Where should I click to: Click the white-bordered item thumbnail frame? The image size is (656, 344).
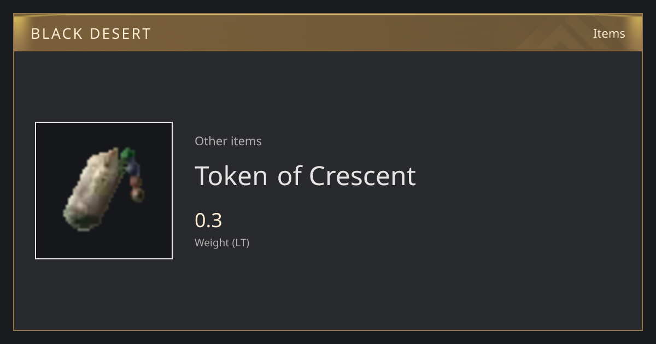(104, 191)
